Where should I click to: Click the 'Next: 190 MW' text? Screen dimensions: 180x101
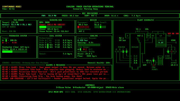[x=9, y=31]
